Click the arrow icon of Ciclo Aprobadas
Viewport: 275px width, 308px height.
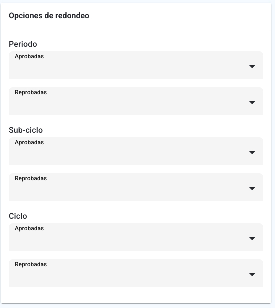click(x=252, y=238)
